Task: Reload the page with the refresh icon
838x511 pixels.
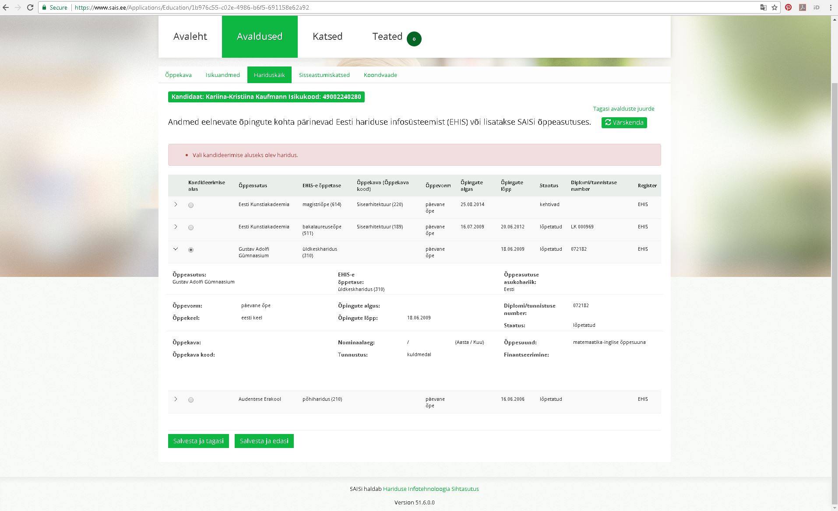Action: (30, 7)
